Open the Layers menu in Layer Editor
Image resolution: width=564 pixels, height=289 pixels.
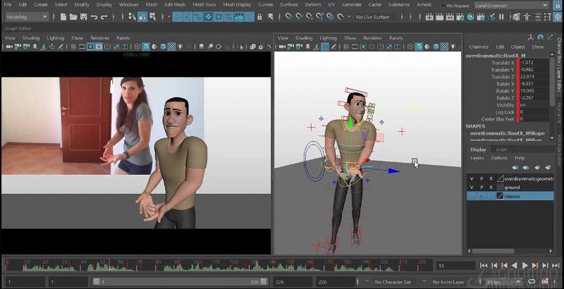(x=477, y=158)
